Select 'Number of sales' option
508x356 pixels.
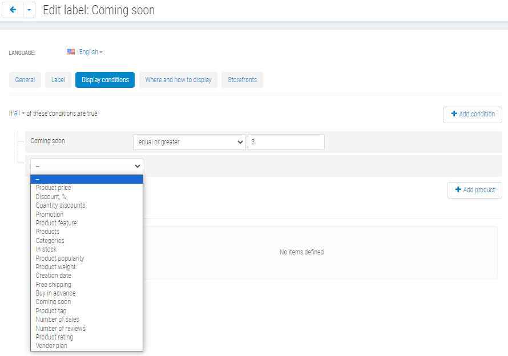point(87,319)
